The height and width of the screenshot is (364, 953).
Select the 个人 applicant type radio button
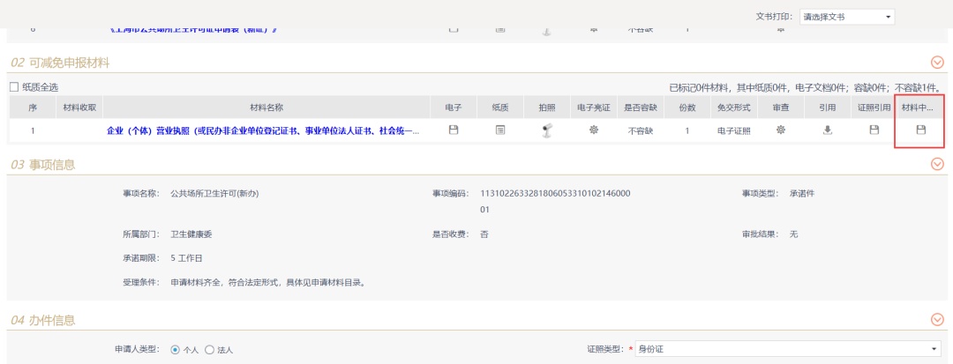[175, 350]
